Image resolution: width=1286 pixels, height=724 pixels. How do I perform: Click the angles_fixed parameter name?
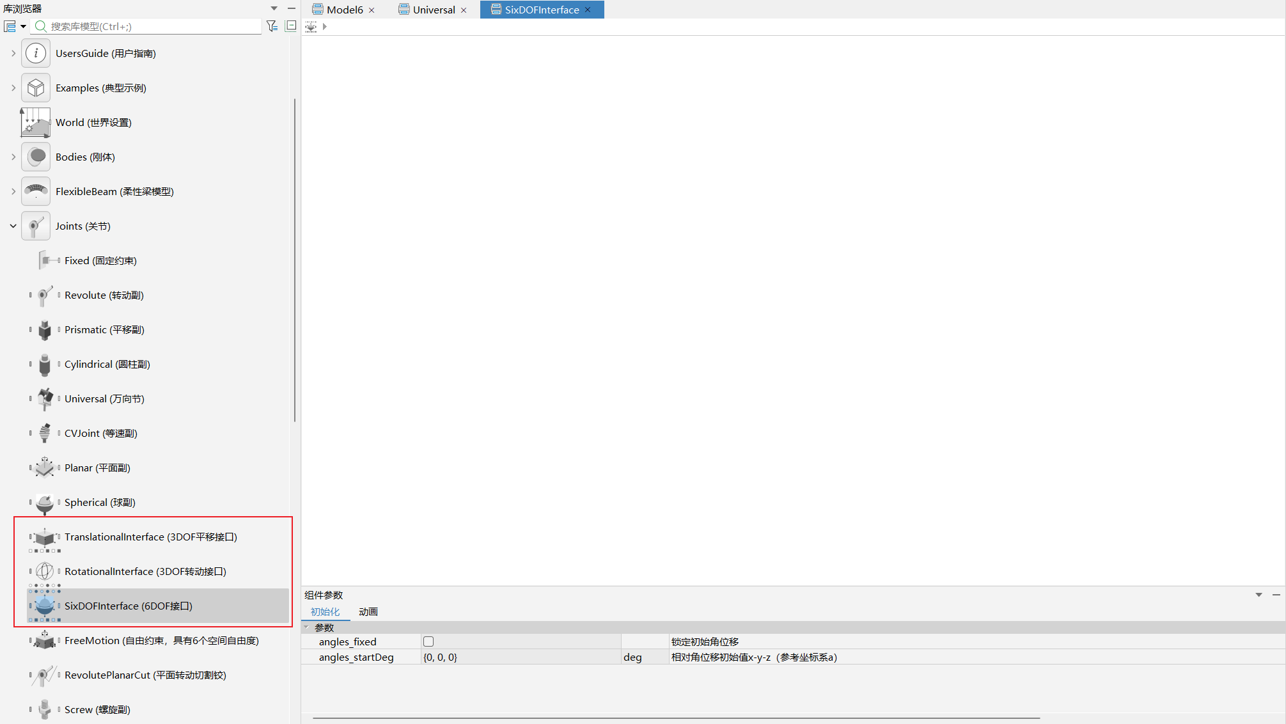click(x=348, y=641)
